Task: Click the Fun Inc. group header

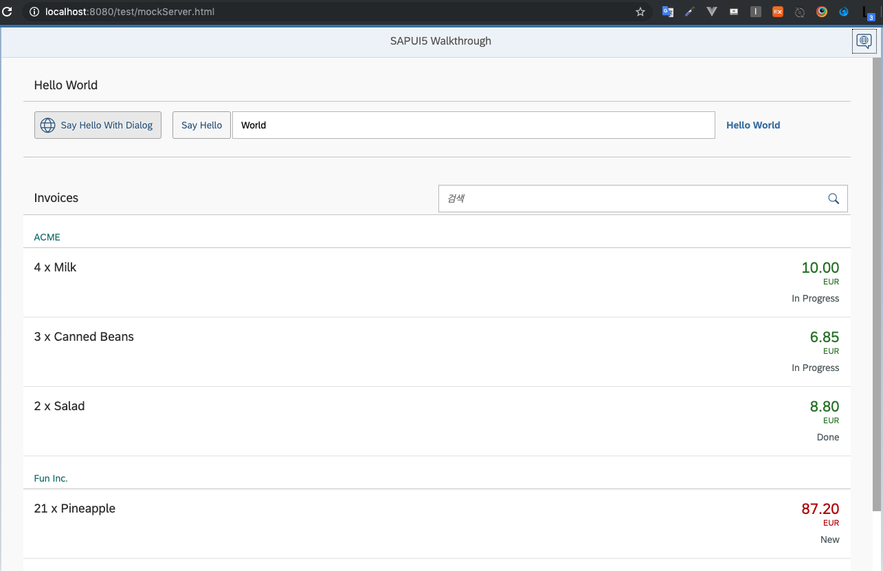Action: (x=51, y=478)
